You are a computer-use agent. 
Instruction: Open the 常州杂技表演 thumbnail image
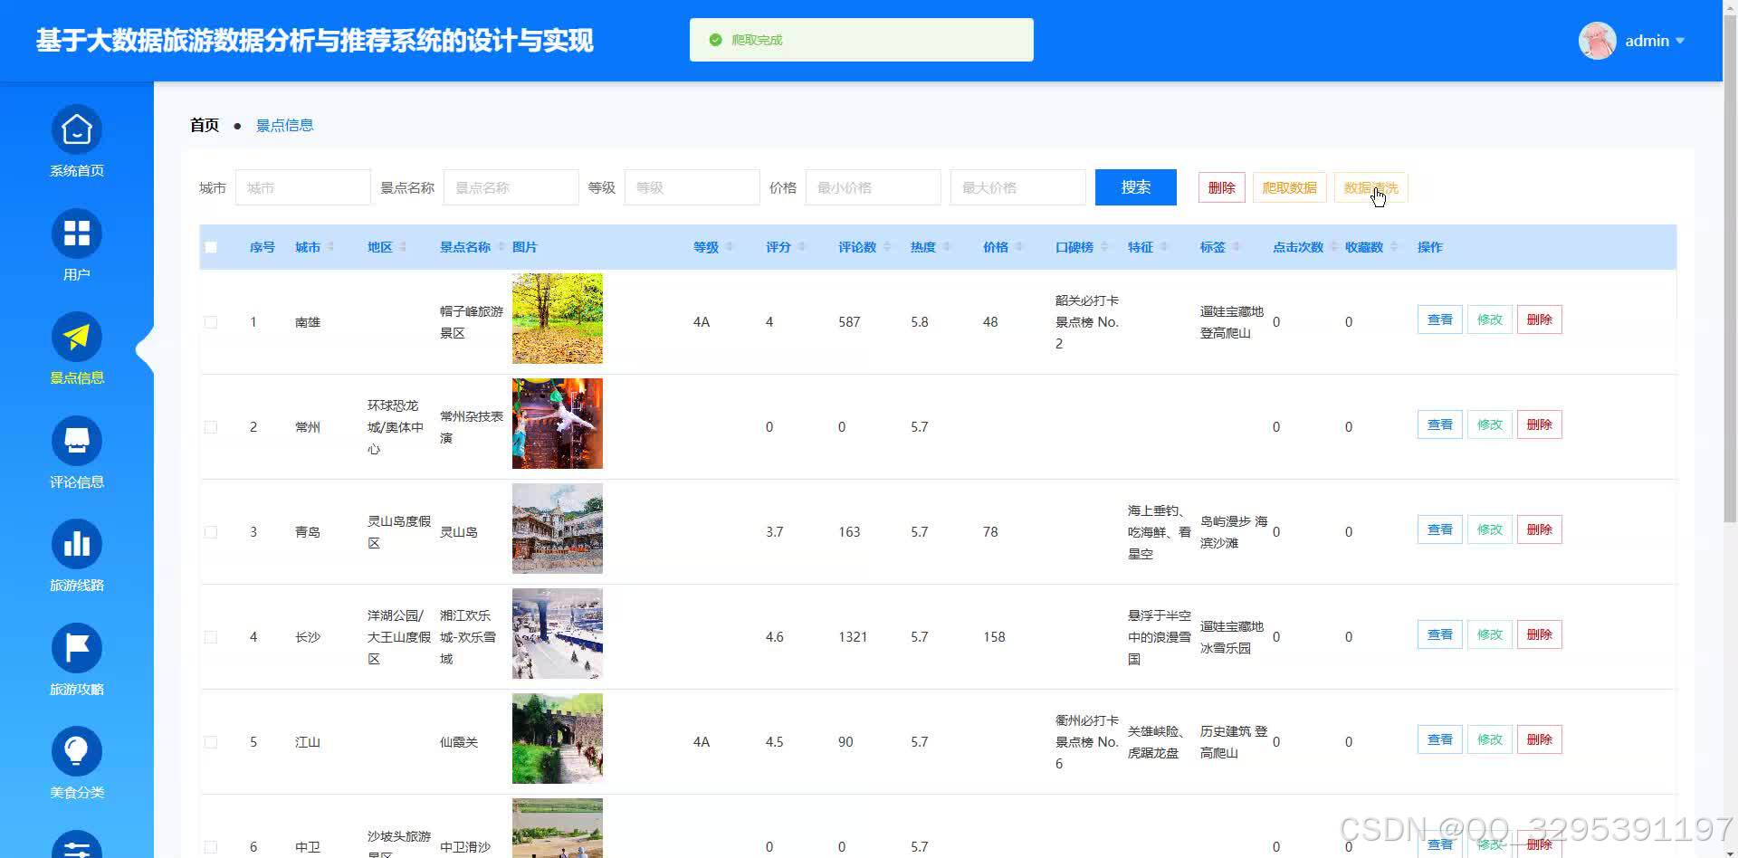point(558,424)
